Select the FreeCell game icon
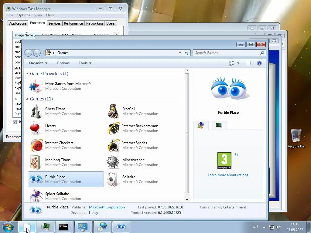This screenshot has width=311, height=233. click(x=114, y=111)
